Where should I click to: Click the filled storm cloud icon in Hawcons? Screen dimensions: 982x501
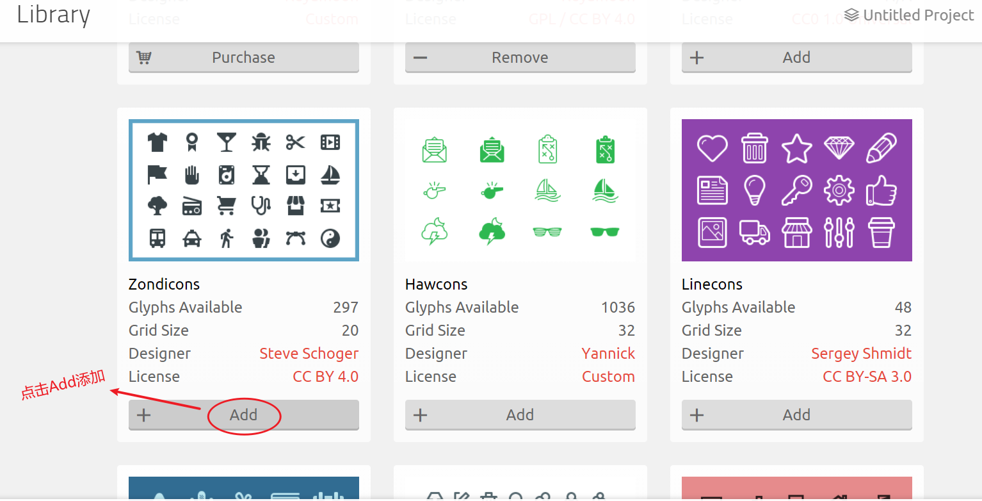tap(492, 231)
